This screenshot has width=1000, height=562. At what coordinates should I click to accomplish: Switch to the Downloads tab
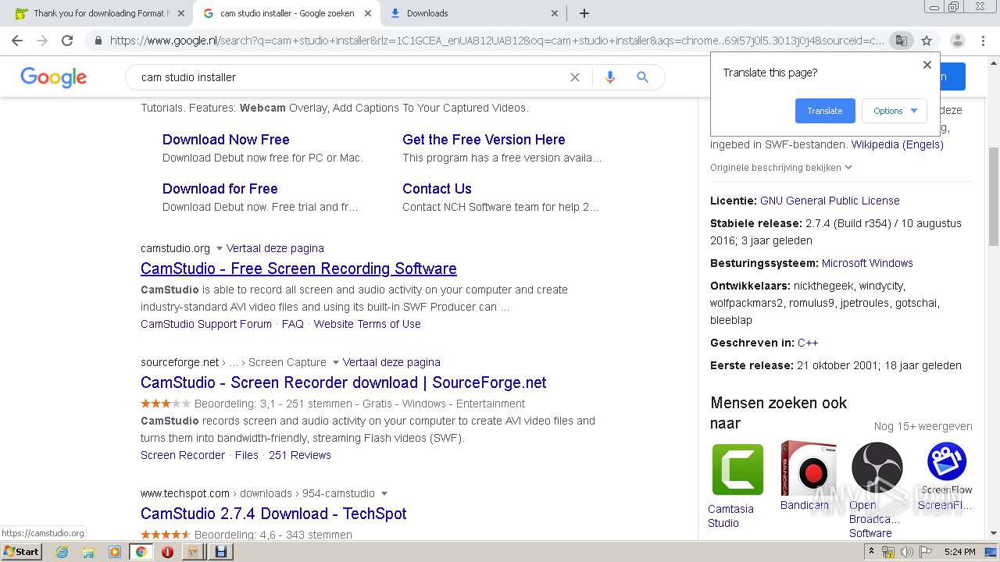click(x=473, y=13)
